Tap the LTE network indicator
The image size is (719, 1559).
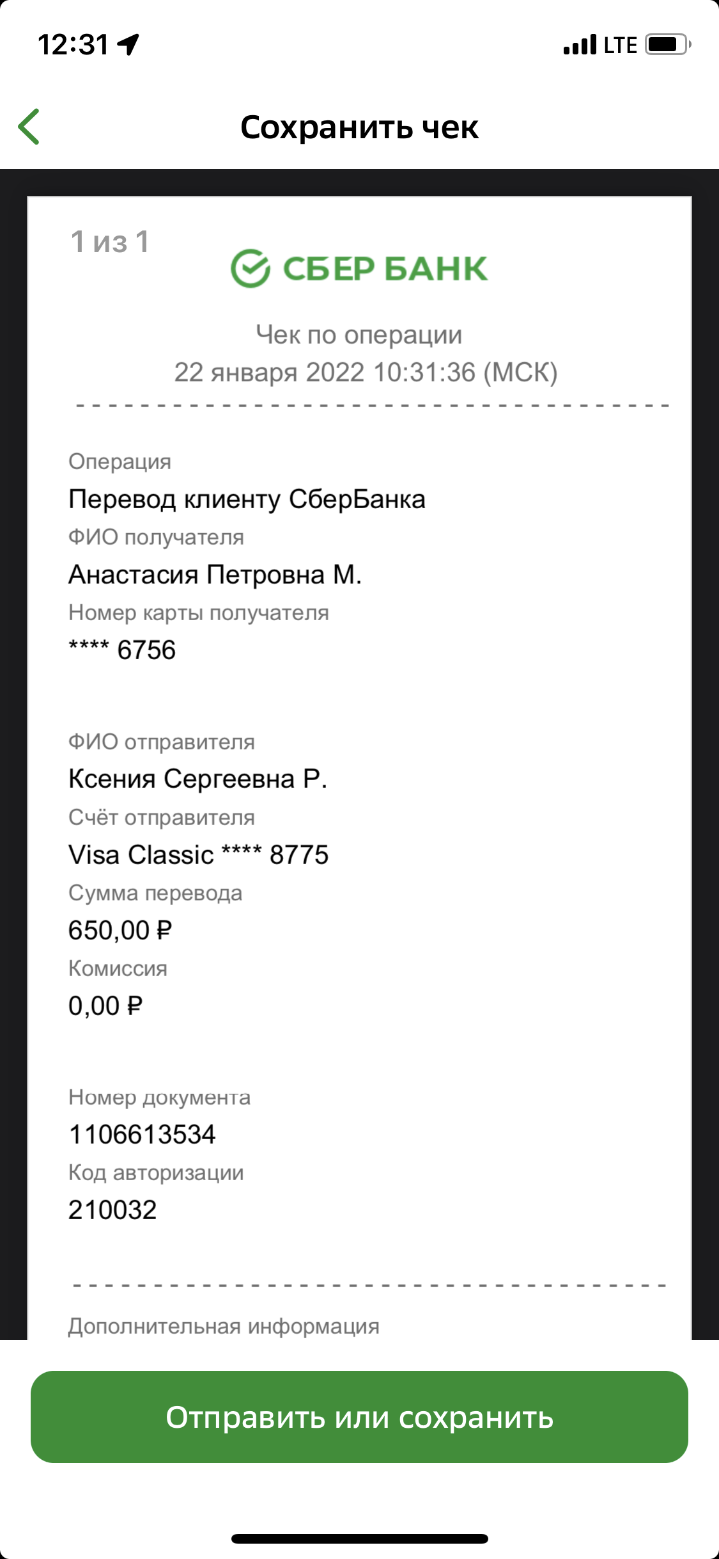620,45
